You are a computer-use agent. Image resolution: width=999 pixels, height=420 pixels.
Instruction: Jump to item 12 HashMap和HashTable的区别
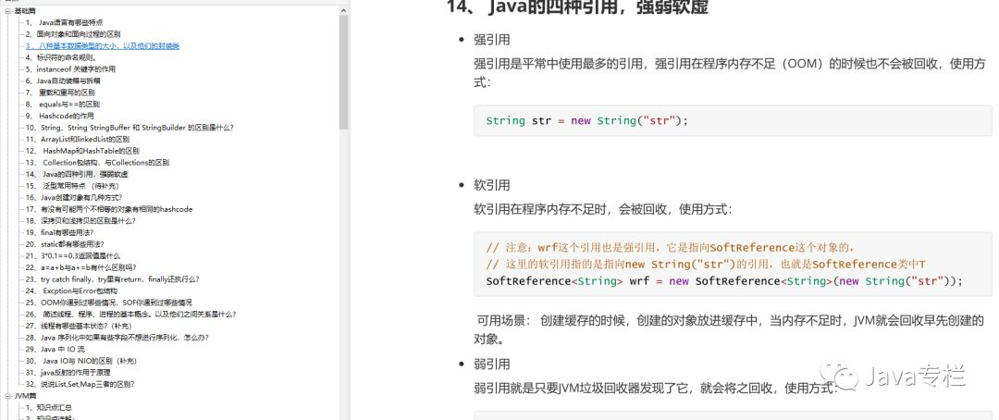tap(82, 151)
